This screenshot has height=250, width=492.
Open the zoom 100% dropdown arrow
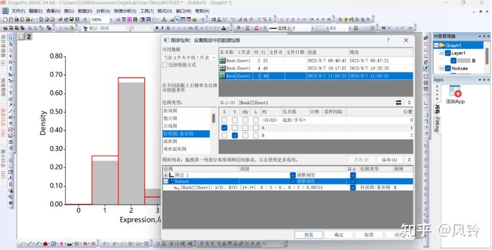point(111,19)
